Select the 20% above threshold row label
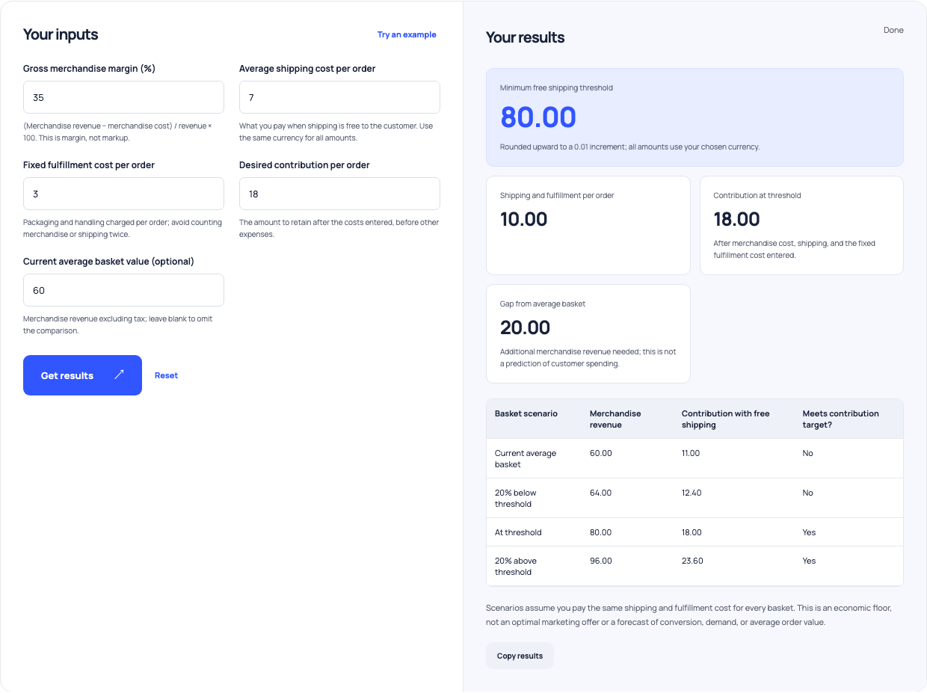Image resolution: width=927 pixels, height=693 pixels. [x=515, y=566]
